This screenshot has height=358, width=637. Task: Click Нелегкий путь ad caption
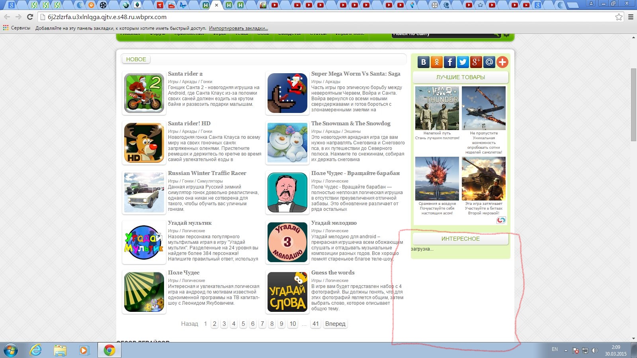437,133
